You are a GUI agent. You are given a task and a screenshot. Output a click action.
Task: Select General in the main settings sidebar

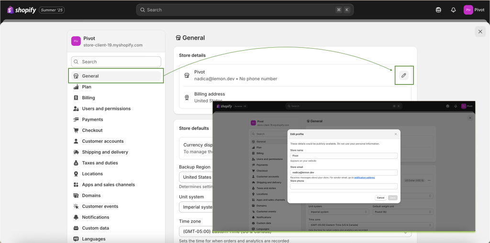click(116, 76)
